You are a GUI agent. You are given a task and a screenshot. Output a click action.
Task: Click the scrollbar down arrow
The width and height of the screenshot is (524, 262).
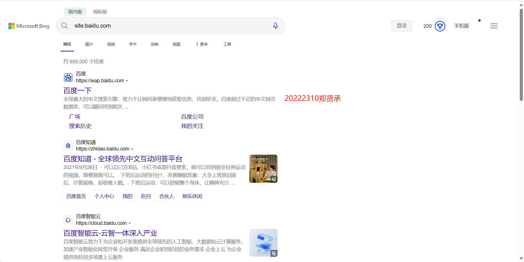521,258
